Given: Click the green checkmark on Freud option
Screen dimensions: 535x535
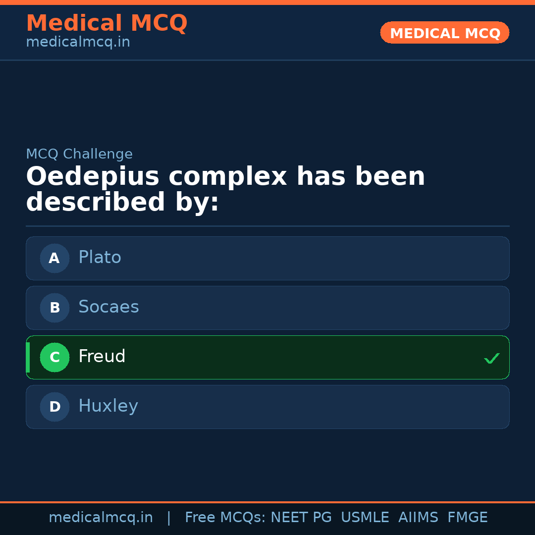Looking at the screenshot, I should click(x=492, y=358).
